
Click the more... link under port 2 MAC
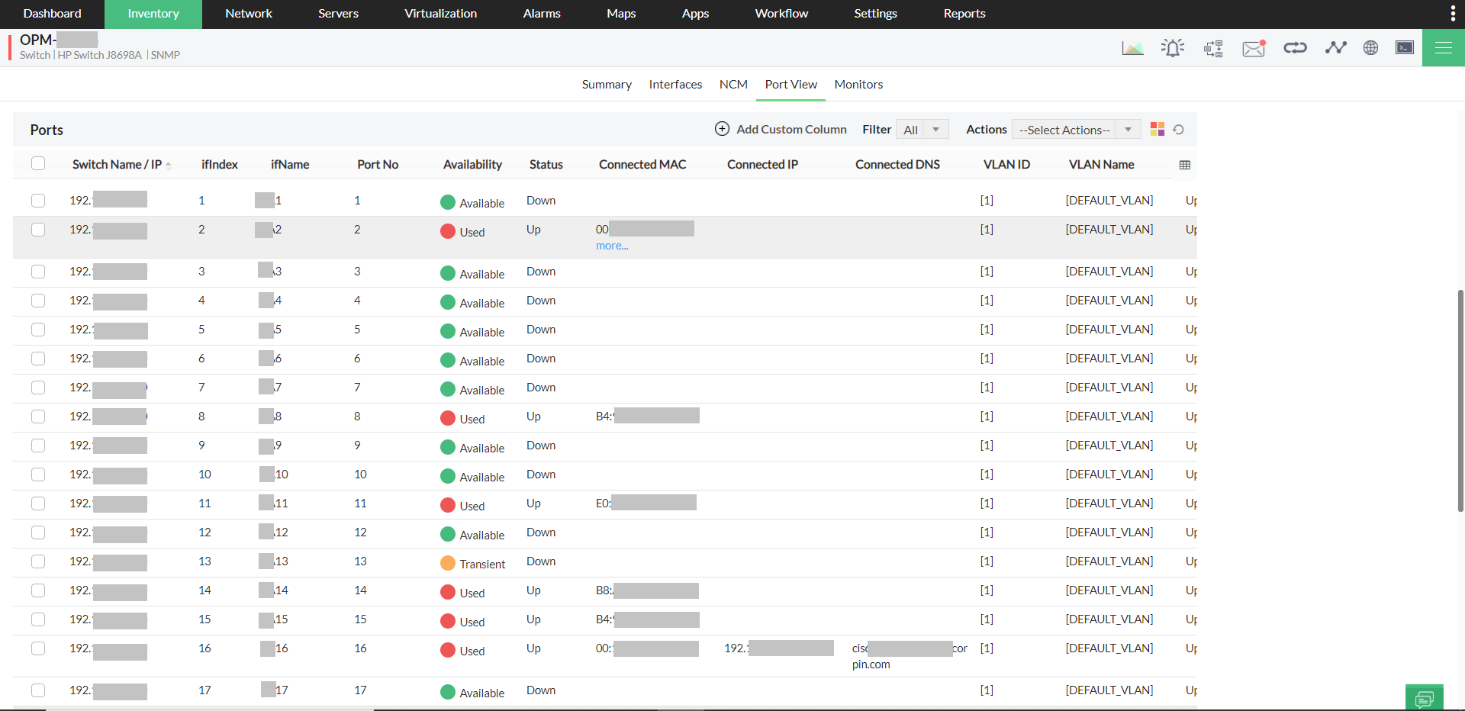coord(612,246)
